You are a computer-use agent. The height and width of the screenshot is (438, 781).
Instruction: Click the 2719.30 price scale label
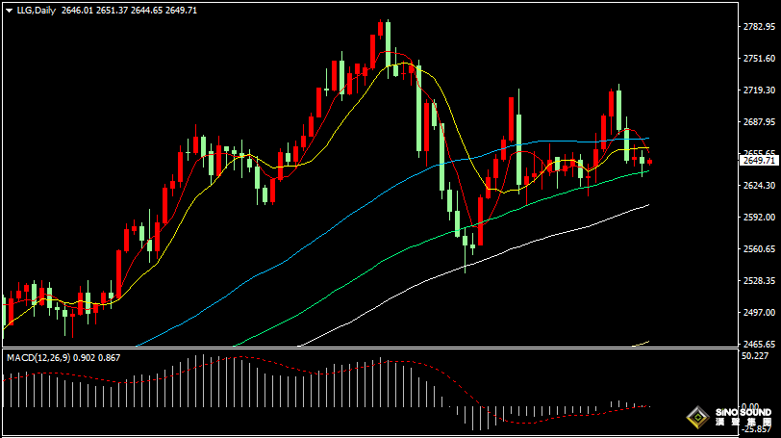click(x=759, y=90)
